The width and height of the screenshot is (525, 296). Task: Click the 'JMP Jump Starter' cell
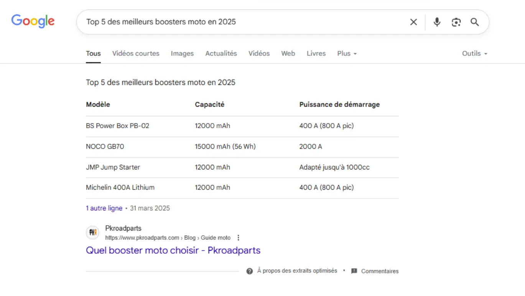(x=113, y=167)
